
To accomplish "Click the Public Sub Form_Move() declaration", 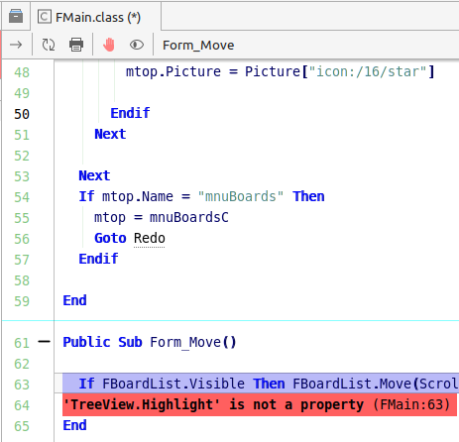I will tap(150, 342).
